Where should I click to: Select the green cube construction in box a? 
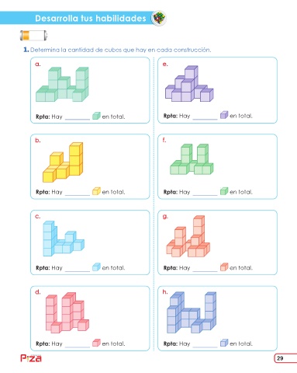(x=62, y=84)
